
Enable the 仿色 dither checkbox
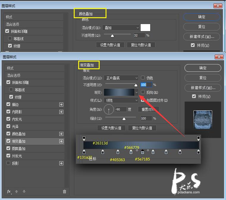(143, 78)
